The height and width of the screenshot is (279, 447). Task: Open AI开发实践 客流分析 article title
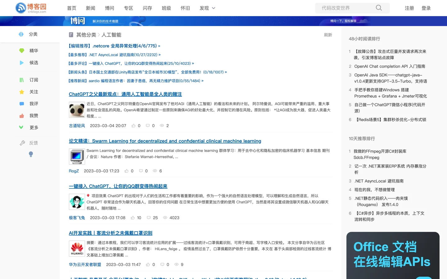[111, 233]
